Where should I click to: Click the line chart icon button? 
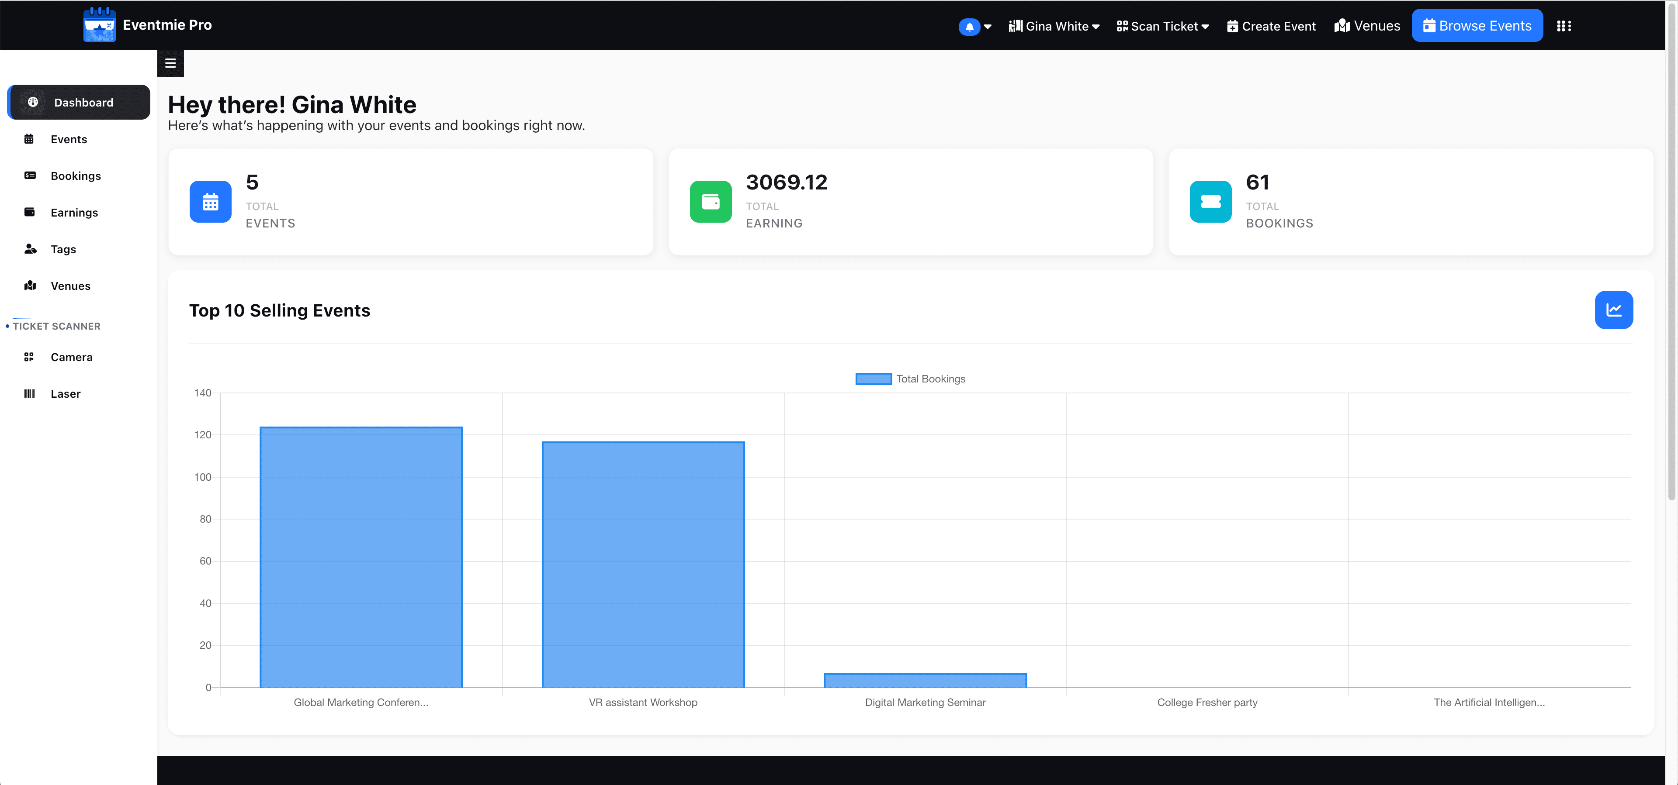[x=1613, y=310]
